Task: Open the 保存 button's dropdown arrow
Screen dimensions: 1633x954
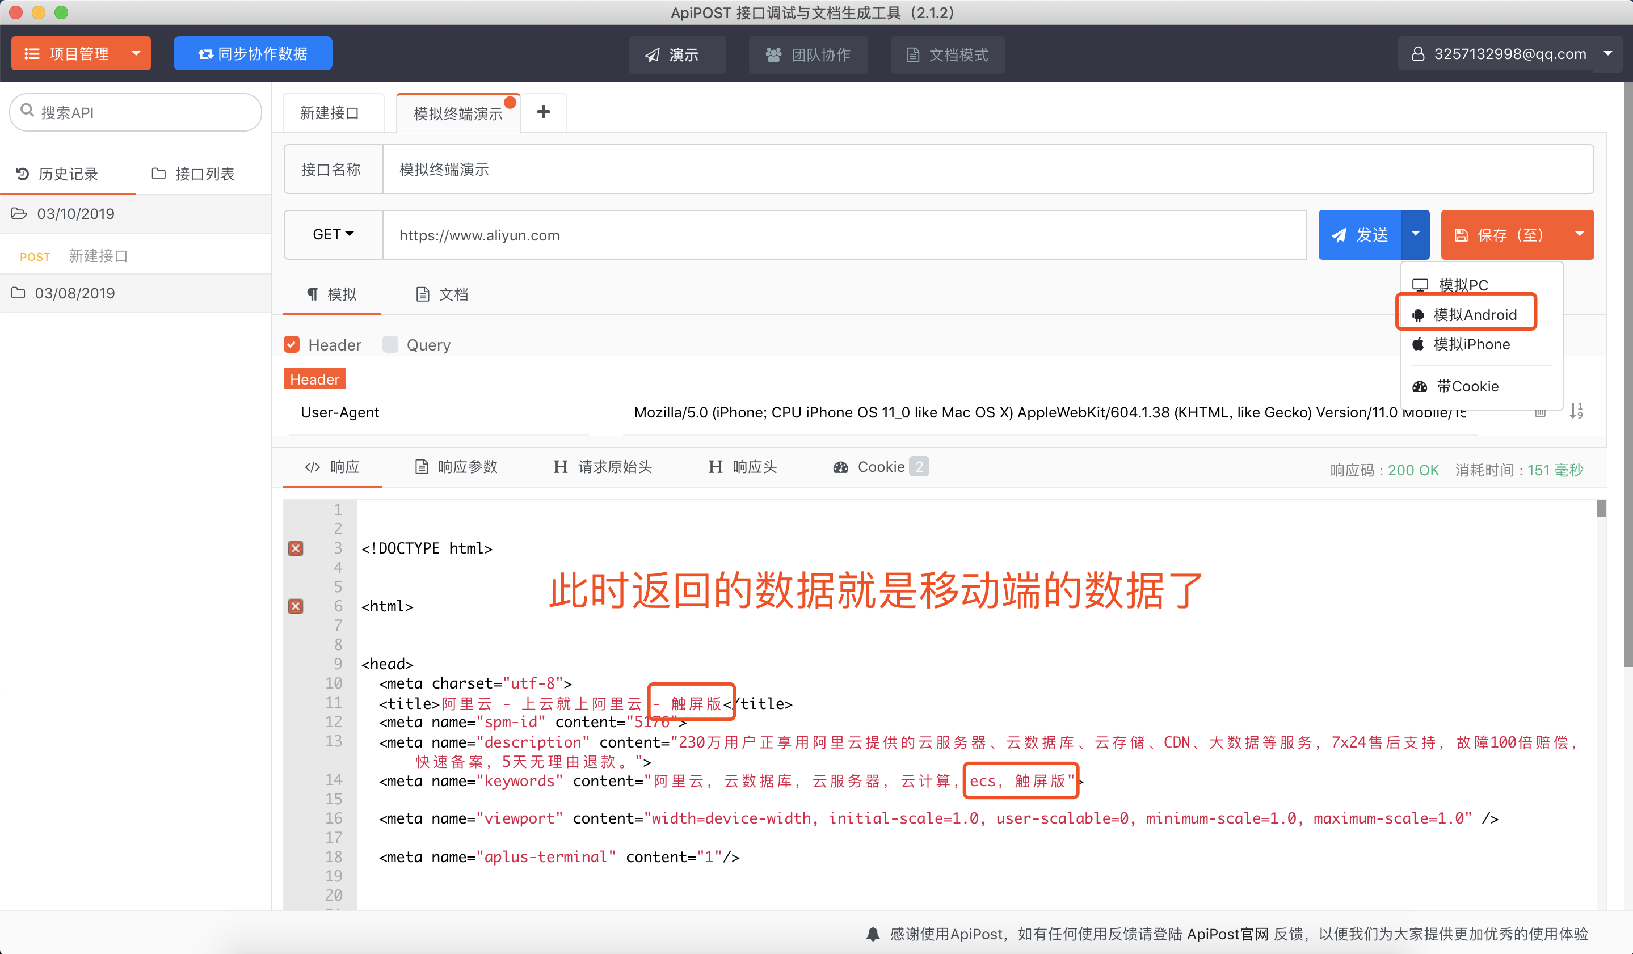Action: (x=1579, y=234)
